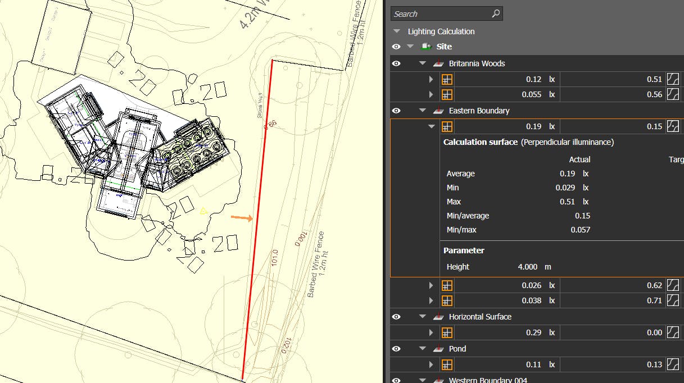This screenshot has height=383, width=684.
Task: Toggle visibility eye for Site
Action: click(x=396, y=47)
